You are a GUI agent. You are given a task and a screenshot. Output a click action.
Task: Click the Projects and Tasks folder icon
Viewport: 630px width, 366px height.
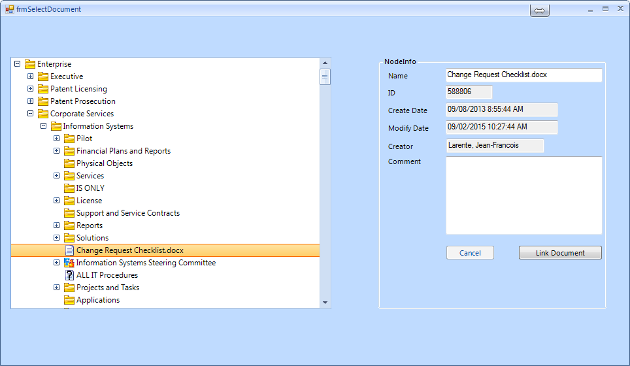(69, 288)
